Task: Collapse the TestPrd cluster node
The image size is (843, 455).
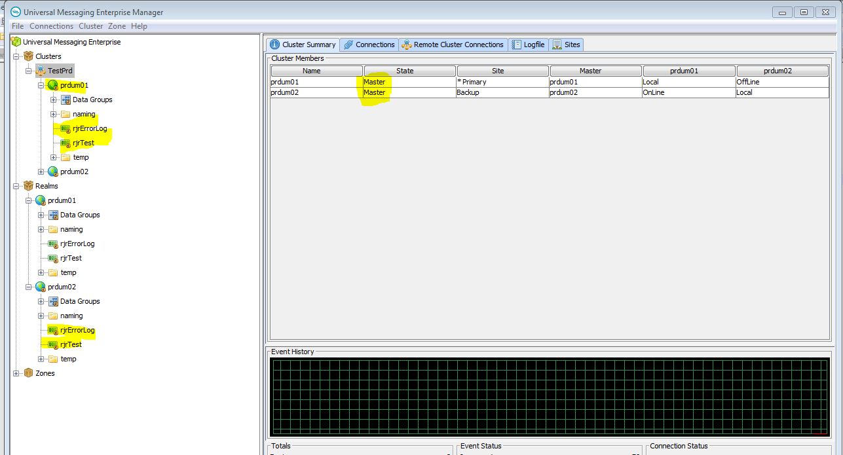Action: pos(29,71)
